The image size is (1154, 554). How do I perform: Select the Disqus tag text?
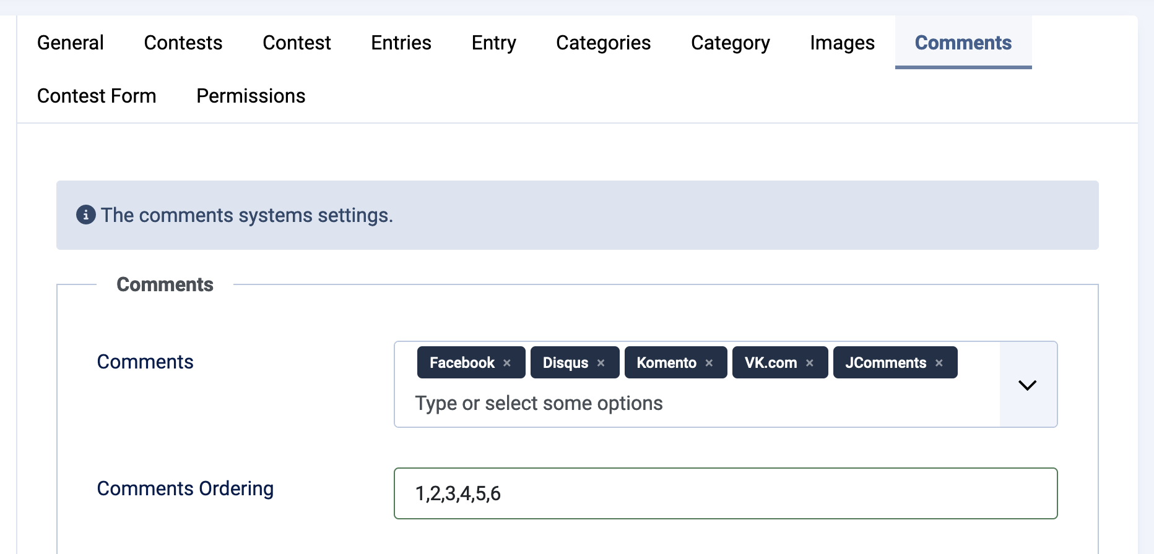[x=565, y=363]
